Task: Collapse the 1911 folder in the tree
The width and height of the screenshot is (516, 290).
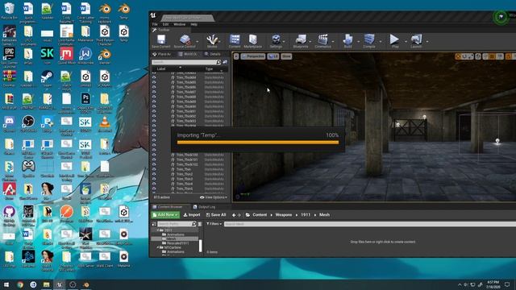Action: [x=158, y=230]
